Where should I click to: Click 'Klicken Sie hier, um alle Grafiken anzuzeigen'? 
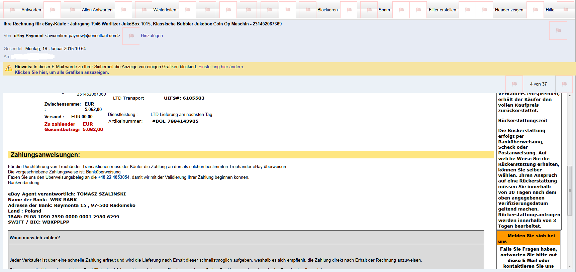(62, 73)
